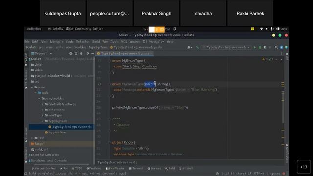Image resolution: width=313 pixels, height=176 pixels.
Task: Open the Navigate menu
Action: [57, 42]
